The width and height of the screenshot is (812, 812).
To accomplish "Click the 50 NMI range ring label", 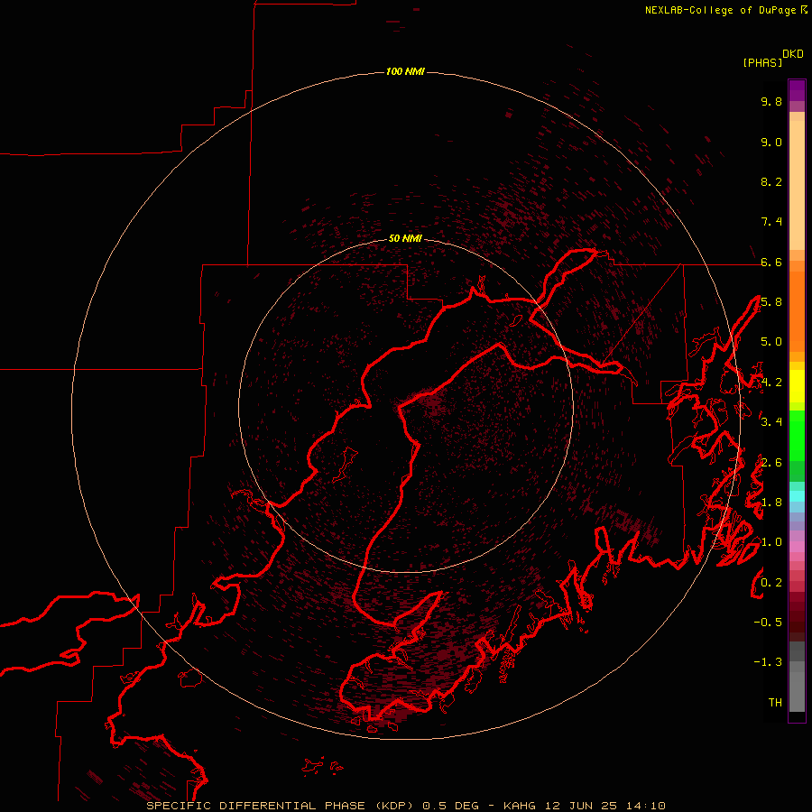I will coord(405,238).
